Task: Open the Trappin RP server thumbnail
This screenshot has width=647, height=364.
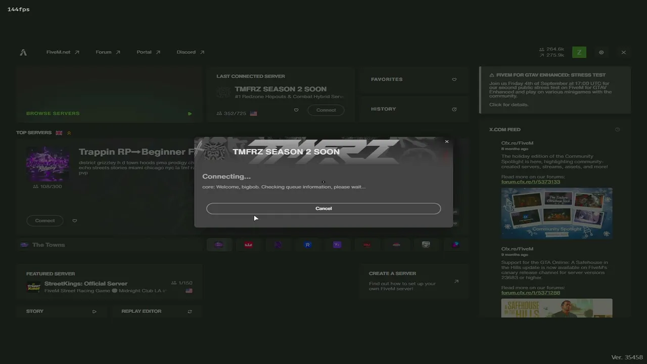Action: click(x=48, y=164)
